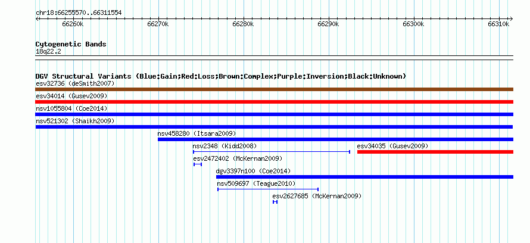The height and width of the screenshot is (243, 530).
Task: Click the 66310k ruler label
Action: click(x=498, y=24)
